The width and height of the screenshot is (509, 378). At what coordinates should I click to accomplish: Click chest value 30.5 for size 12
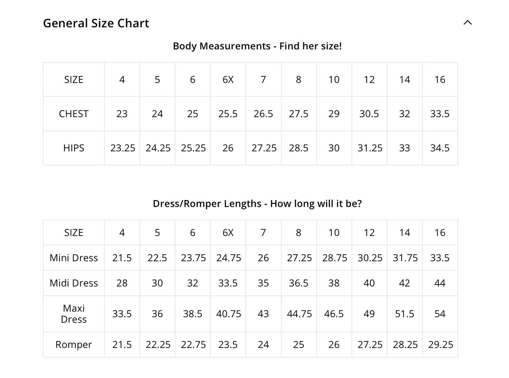point(369,114)
